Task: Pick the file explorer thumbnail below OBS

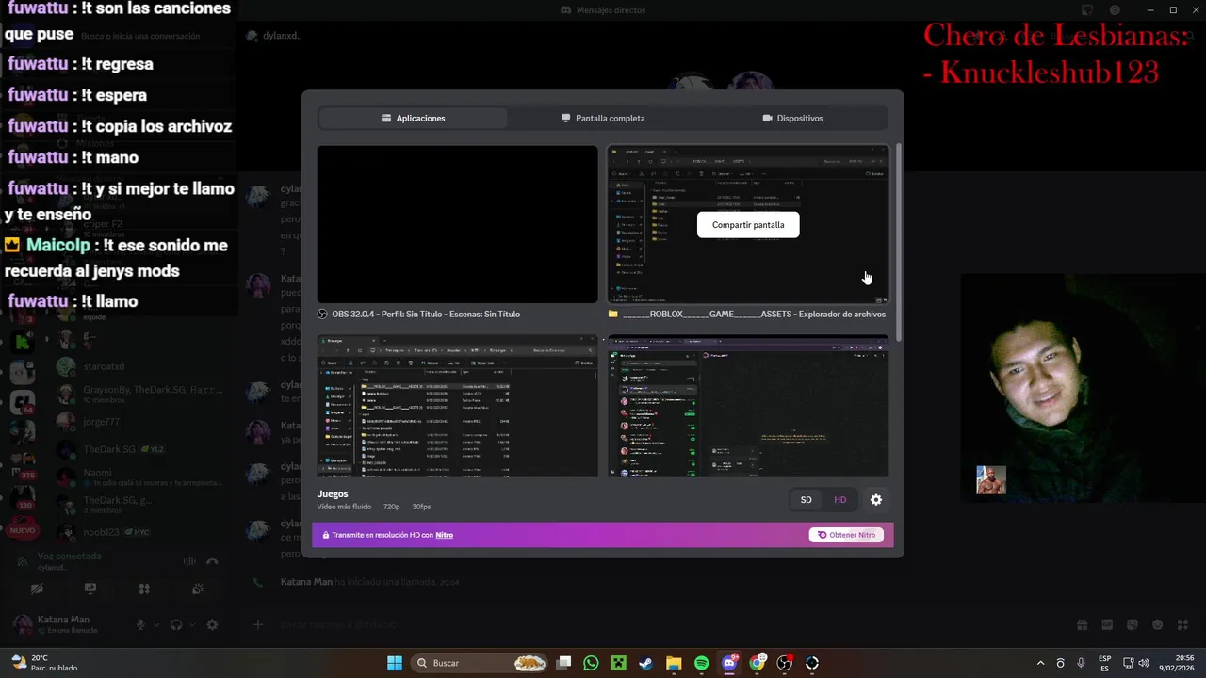Action: click(x=457, y=406)
